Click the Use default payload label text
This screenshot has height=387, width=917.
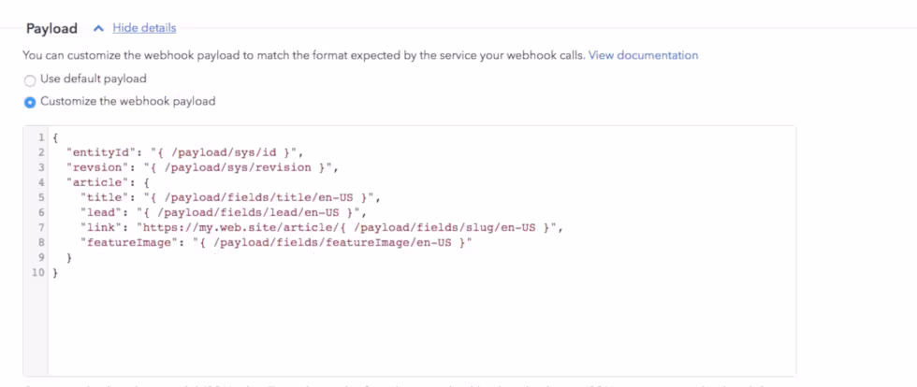(x=94, y=79)
